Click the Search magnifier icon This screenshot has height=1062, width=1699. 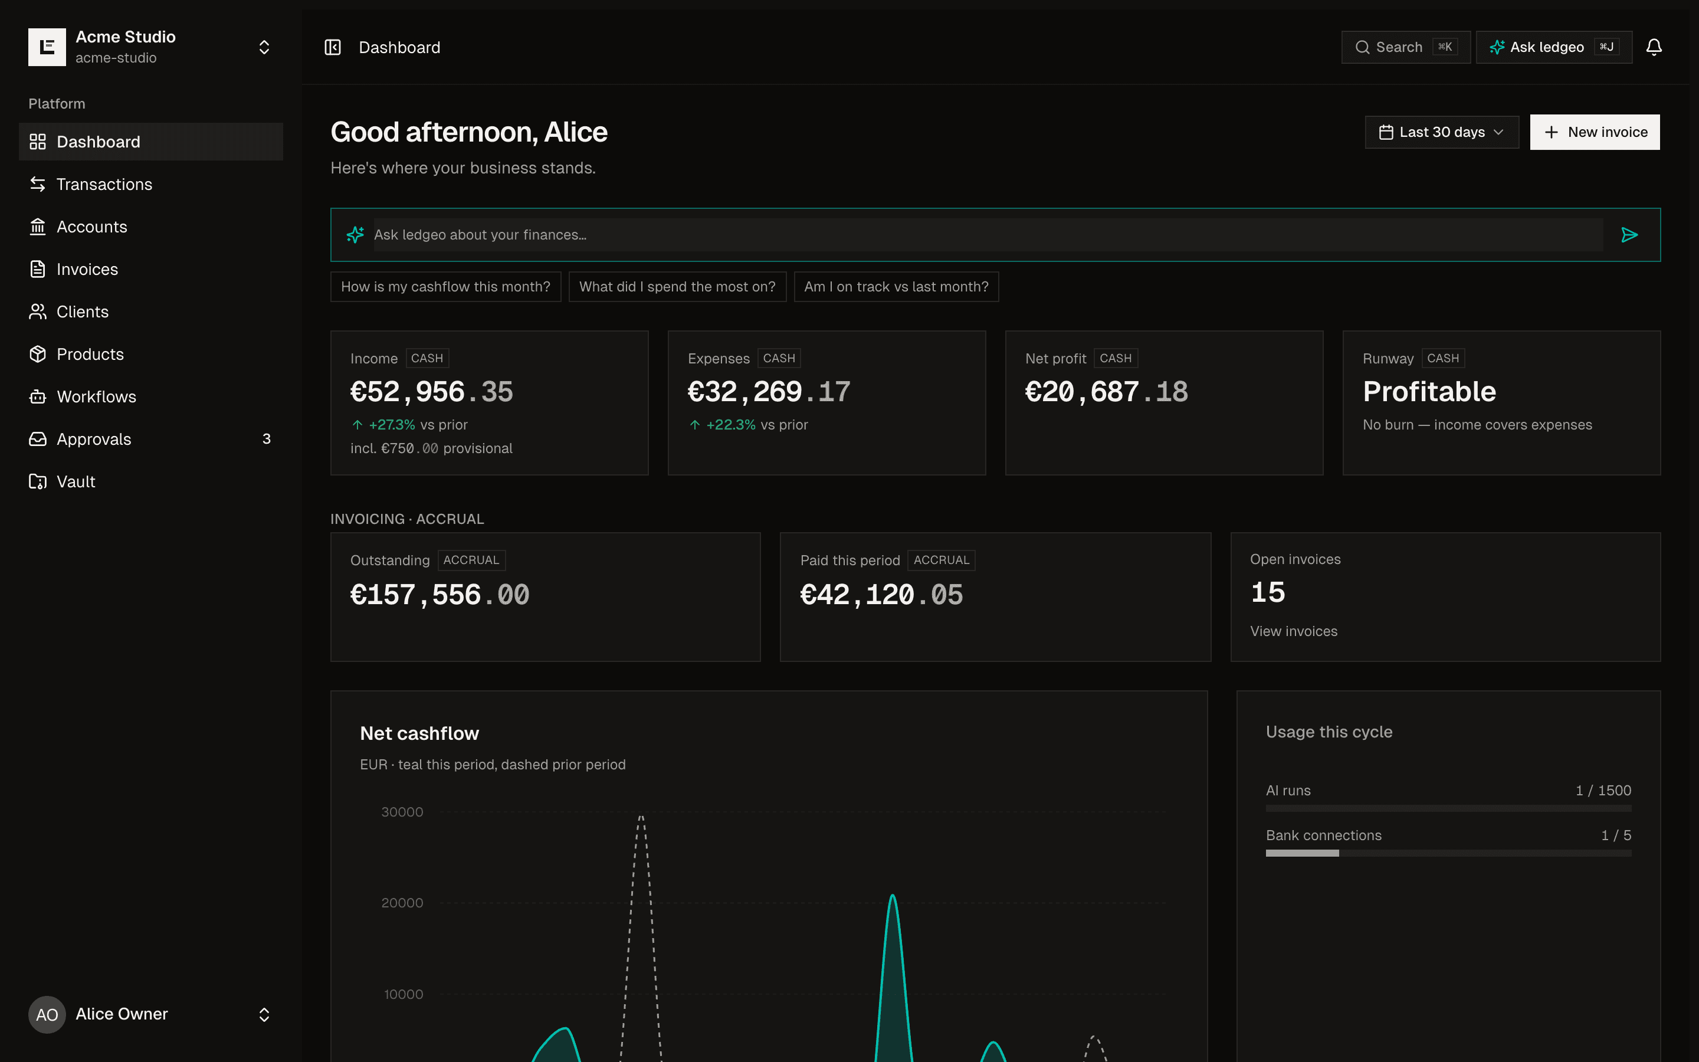pyautogui.click(x=1362, y=47)
